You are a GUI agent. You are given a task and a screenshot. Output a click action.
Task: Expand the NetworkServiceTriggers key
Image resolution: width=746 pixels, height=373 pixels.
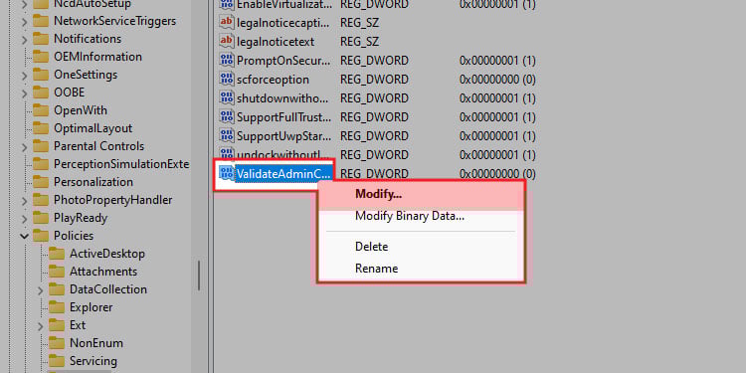tap(24, 22)
